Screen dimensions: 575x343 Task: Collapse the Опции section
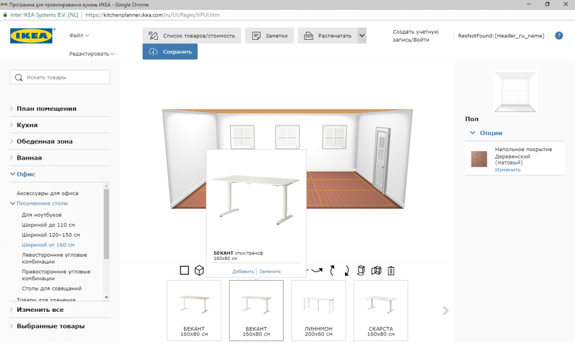[x=486, y=133]
